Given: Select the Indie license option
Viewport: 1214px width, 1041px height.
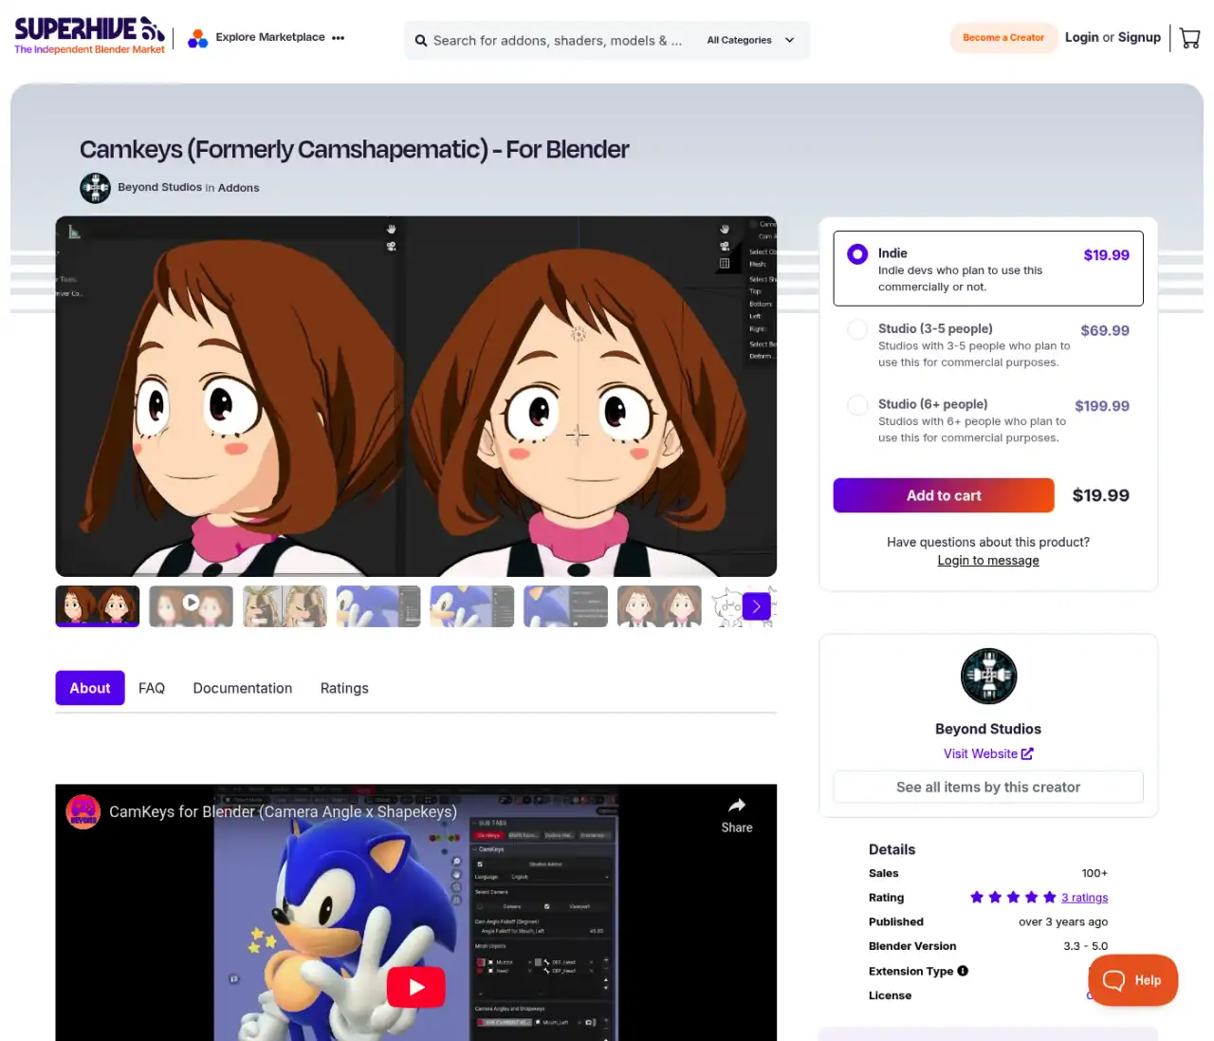Looking at the screenshot, I should click(857, 254).
